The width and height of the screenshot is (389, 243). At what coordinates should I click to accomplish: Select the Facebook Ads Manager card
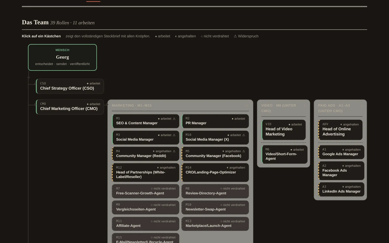341,171
